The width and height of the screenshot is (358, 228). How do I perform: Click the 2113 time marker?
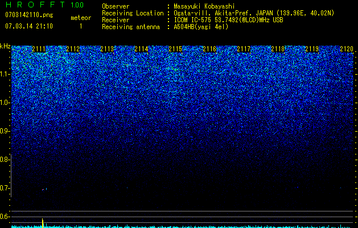coord(107,49)
